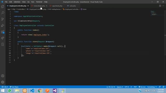This screenshot has height=93, width=166.
Task: Open the feedback icon in status bar
Action: tap(160, 87)
